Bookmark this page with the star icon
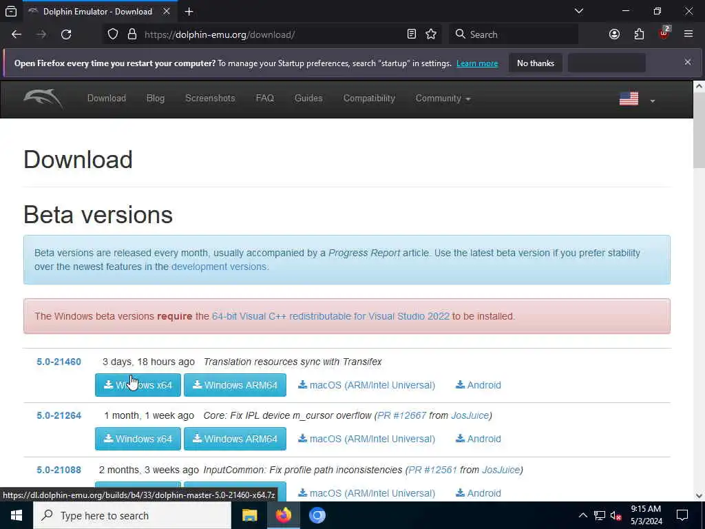 pyautogui.click(x=431, y=34)
